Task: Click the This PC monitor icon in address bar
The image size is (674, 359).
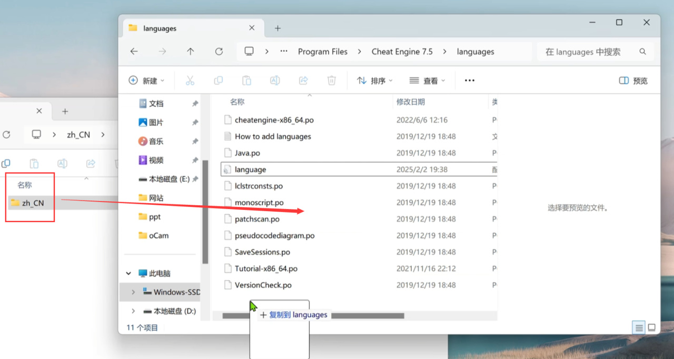Action: click(249, 52)
